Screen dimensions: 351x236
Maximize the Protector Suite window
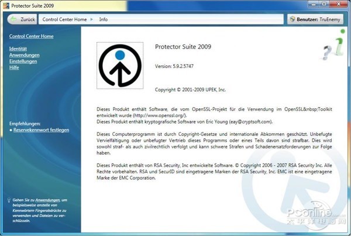coord(324,4)
